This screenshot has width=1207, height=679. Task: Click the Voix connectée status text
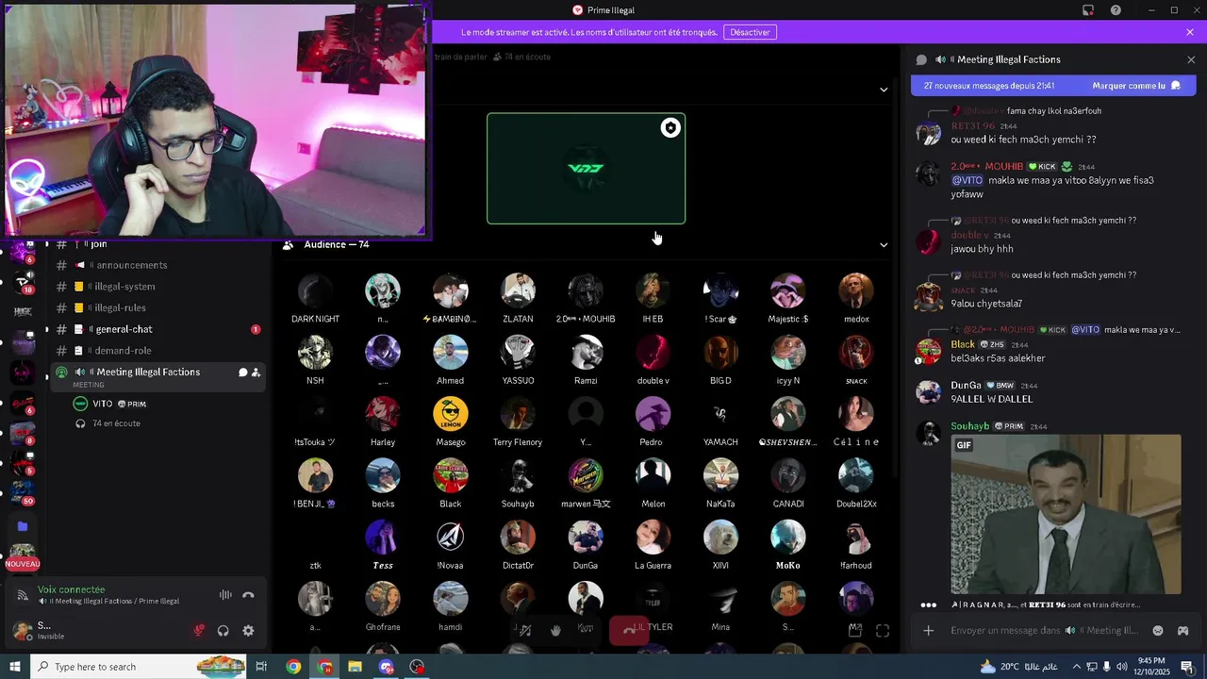72,589
